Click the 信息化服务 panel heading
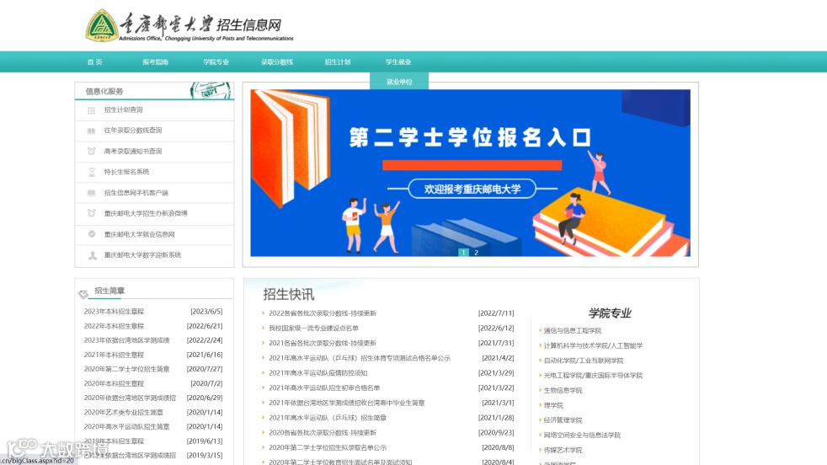The height and width of the screenshot is (465, 827). [x=104, y=91]
